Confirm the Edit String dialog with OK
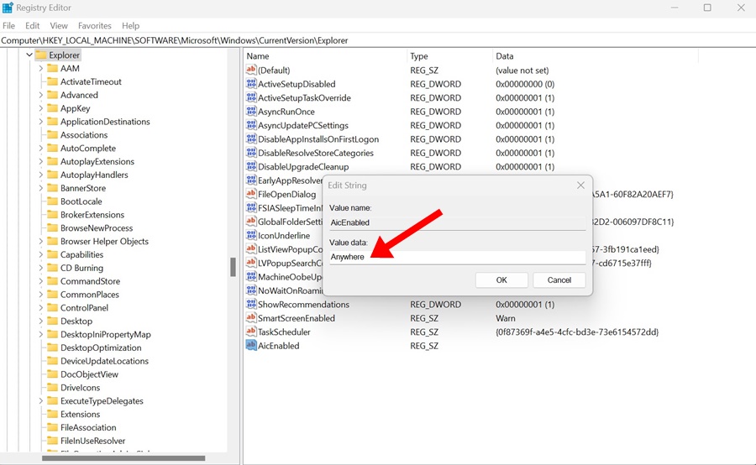Viewport: 756px width, 465px height. pos(501,280)
